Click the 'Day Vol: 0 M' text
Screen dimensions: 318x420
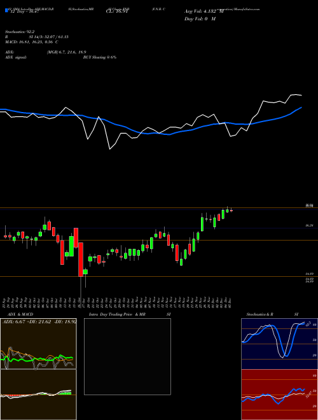(x=200, y=18)
